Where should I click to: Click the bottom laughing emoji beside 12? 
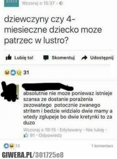(11, 146)
